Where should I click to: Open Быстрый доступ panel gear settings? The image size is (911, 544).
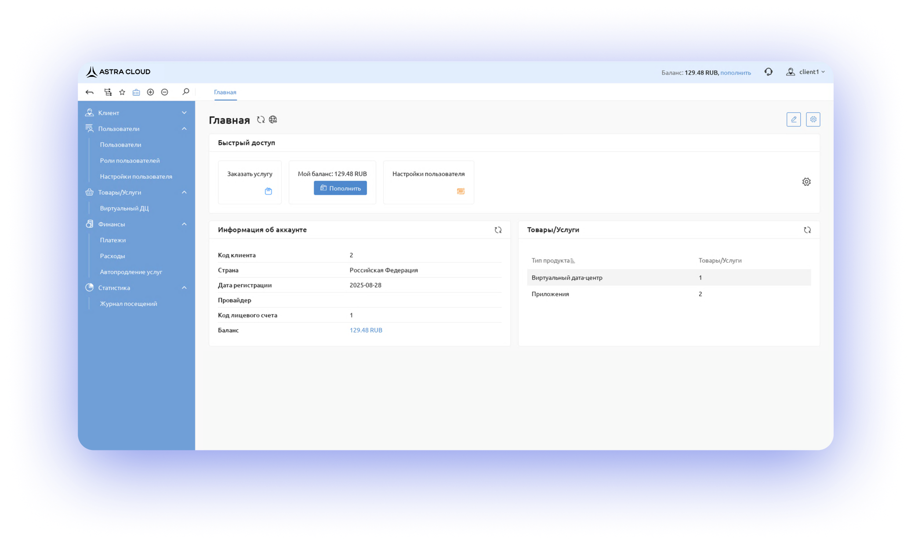click(806, 182)
